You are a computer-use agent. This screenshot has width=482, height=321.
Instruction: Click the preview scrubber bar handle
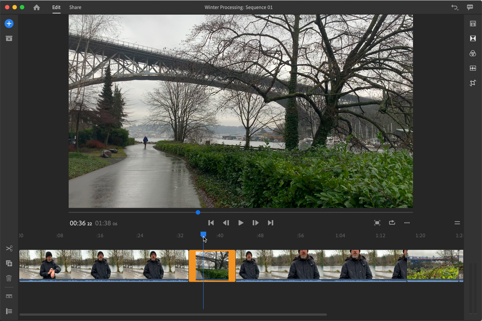click(x=198, y=212)
